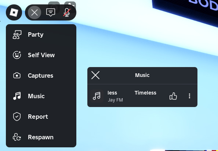Close the Music panel
The height and width of the screenshot is (151, 218).
point(95,75)
